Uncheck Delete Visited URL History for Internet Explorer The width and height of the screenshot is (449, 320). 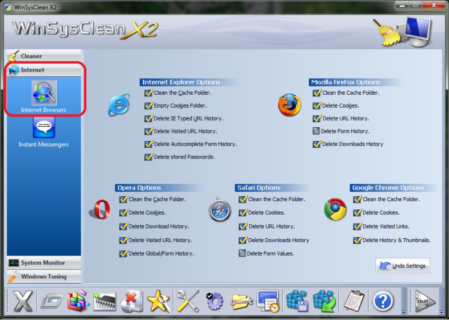click(x=148, y=131)
